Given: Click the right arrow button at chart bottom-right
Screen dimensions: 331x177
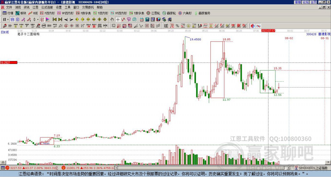Looking at the screenshot, I should pos(328,162).
